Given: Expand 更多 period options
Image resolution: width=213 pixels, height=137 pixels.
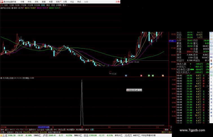Looking at the screenshot, I should tap(65, 5).
